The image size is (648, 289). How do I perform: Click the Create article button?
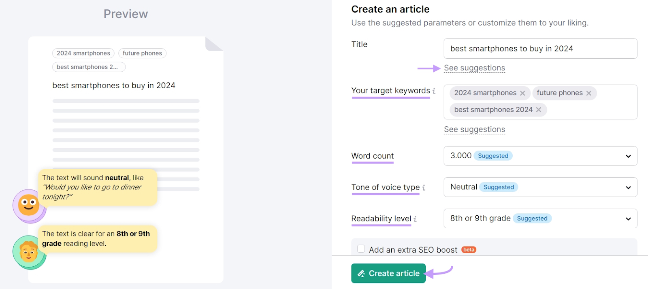[x=388, y=273]
